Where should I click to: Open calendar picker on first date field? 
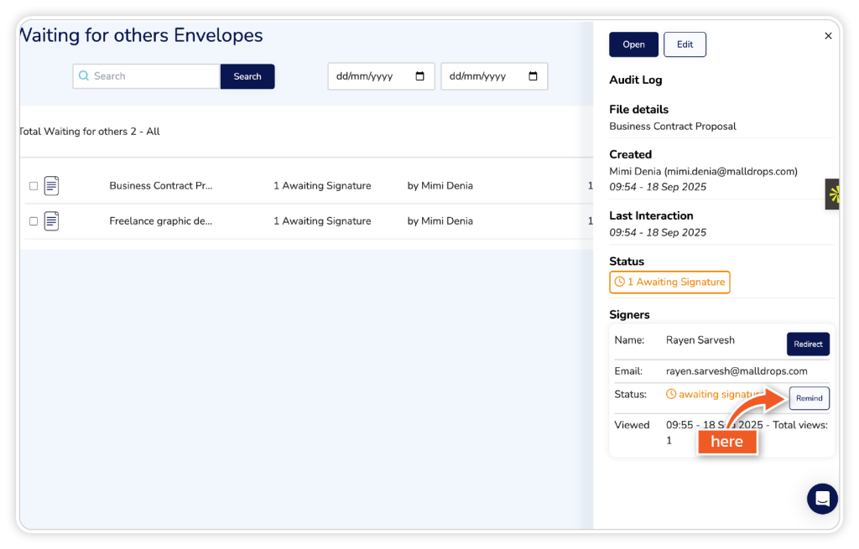pyautogui.click(x=420, y=76)
